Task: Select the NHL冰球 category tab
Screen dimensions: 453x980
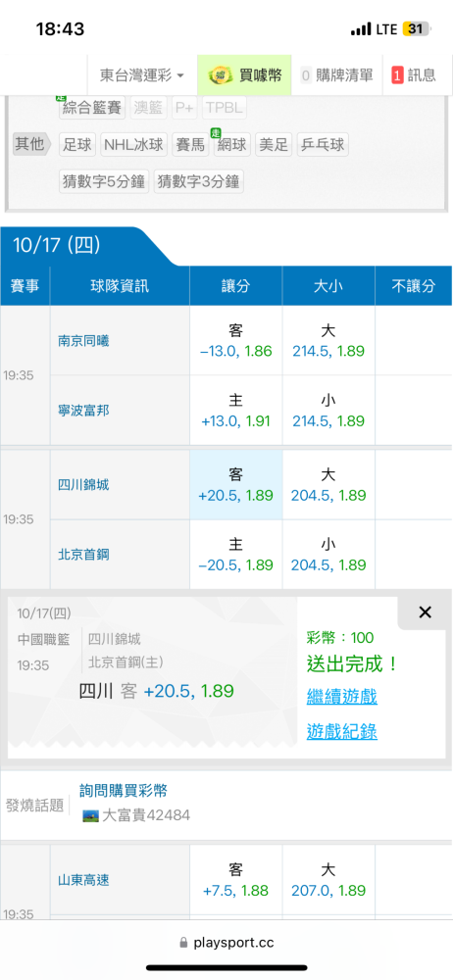Action: tap(134, 145)
